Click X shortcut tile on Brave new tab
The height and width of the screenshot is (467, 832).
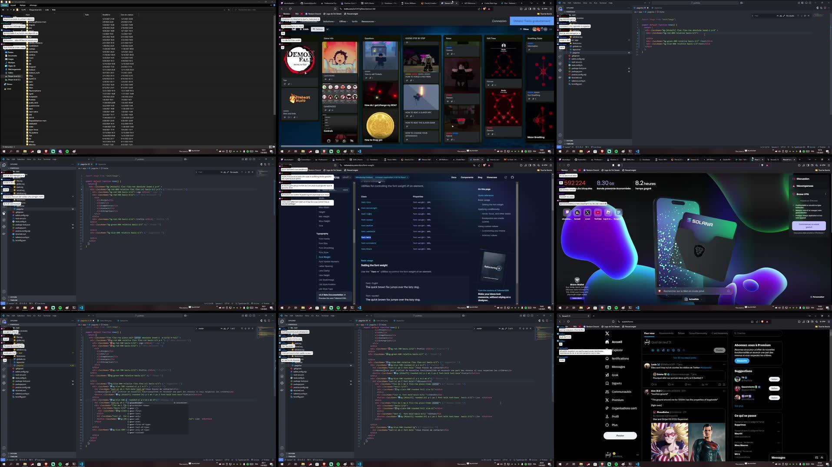point(587,212)
